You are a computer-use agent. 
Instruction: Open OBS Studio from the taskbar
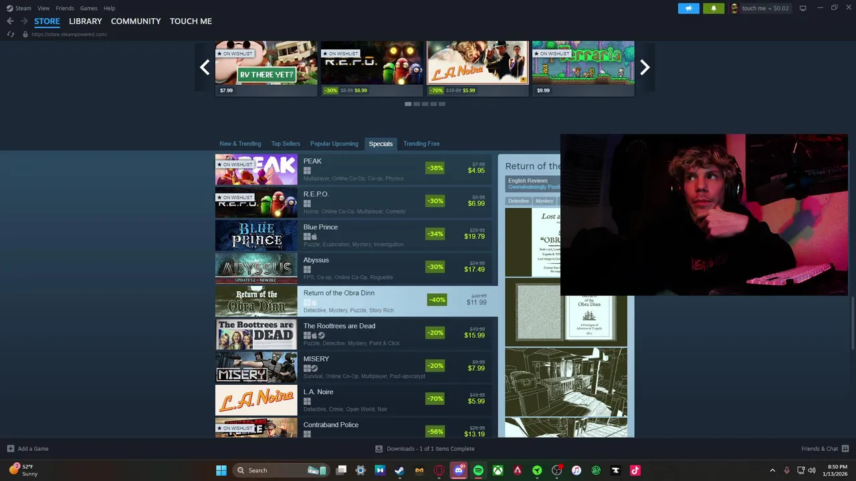click(556, 470)
